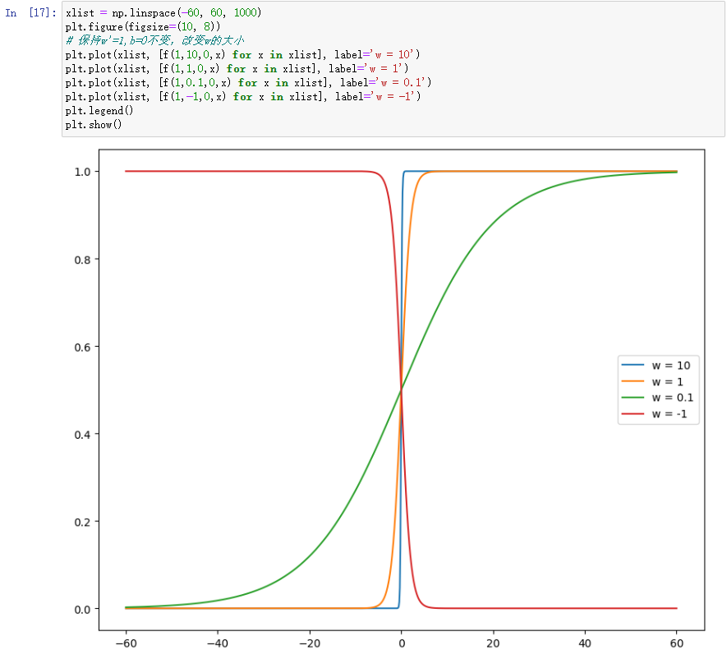
Task: Click the In [17] cell prompt
Action: tap(30, 13)
